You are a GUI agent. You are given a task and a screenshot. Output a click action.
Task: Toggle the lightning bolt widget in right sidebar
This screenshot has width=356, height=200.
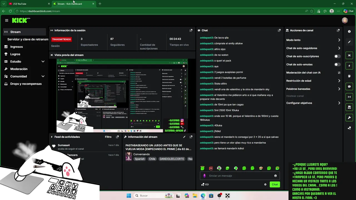coord(349,66)
